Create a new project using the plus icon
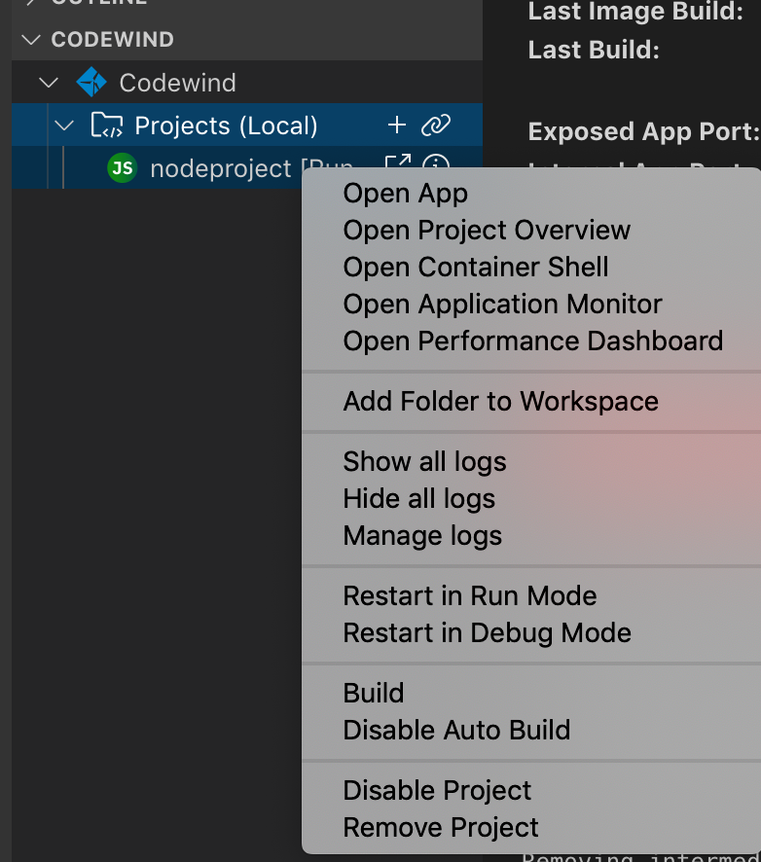This screenshot has width=761, height=862. click(x=396, y=125)
